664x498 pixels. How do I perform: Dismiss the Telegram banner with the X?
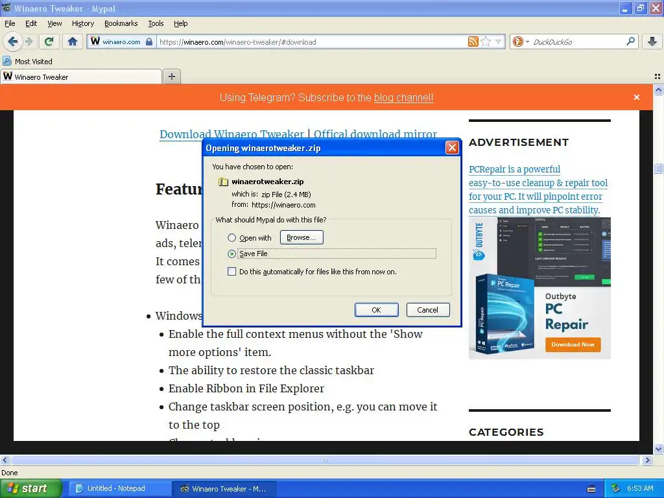637,97
